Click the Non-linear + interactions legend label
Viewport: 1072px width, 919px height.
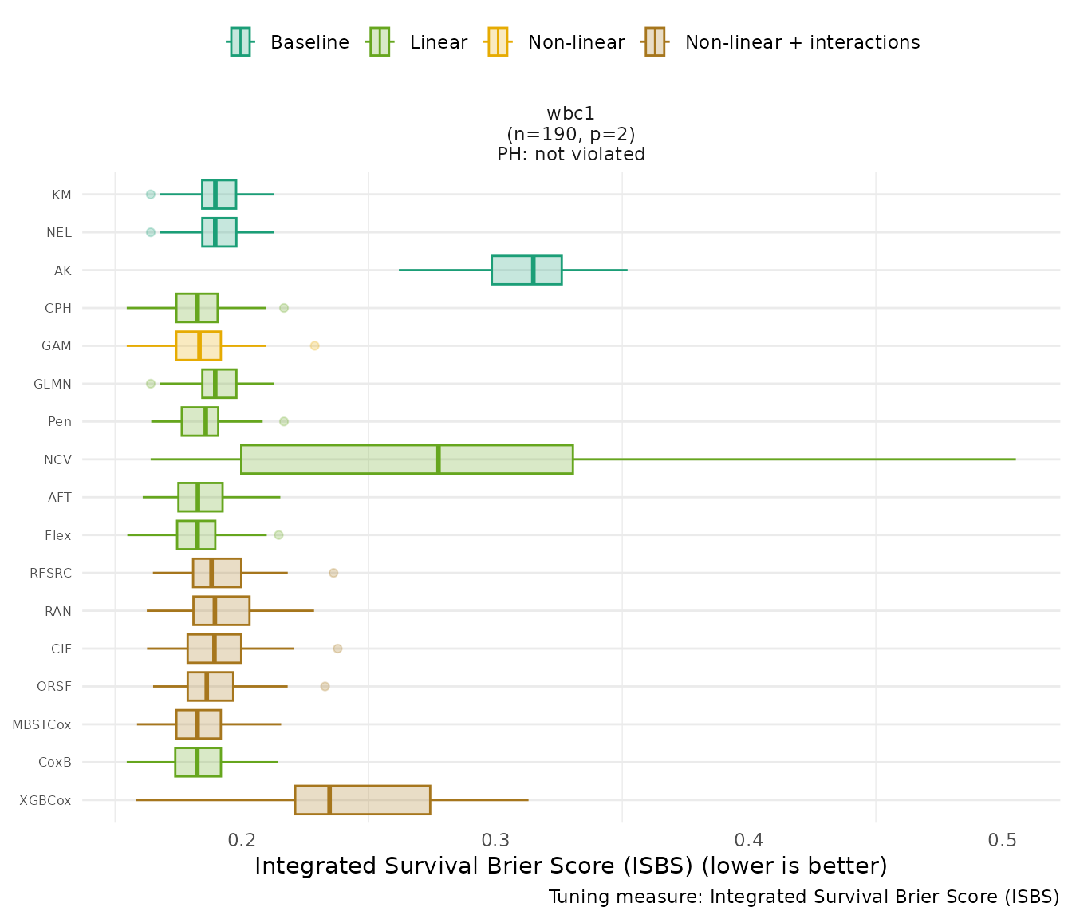pos(802,42)
